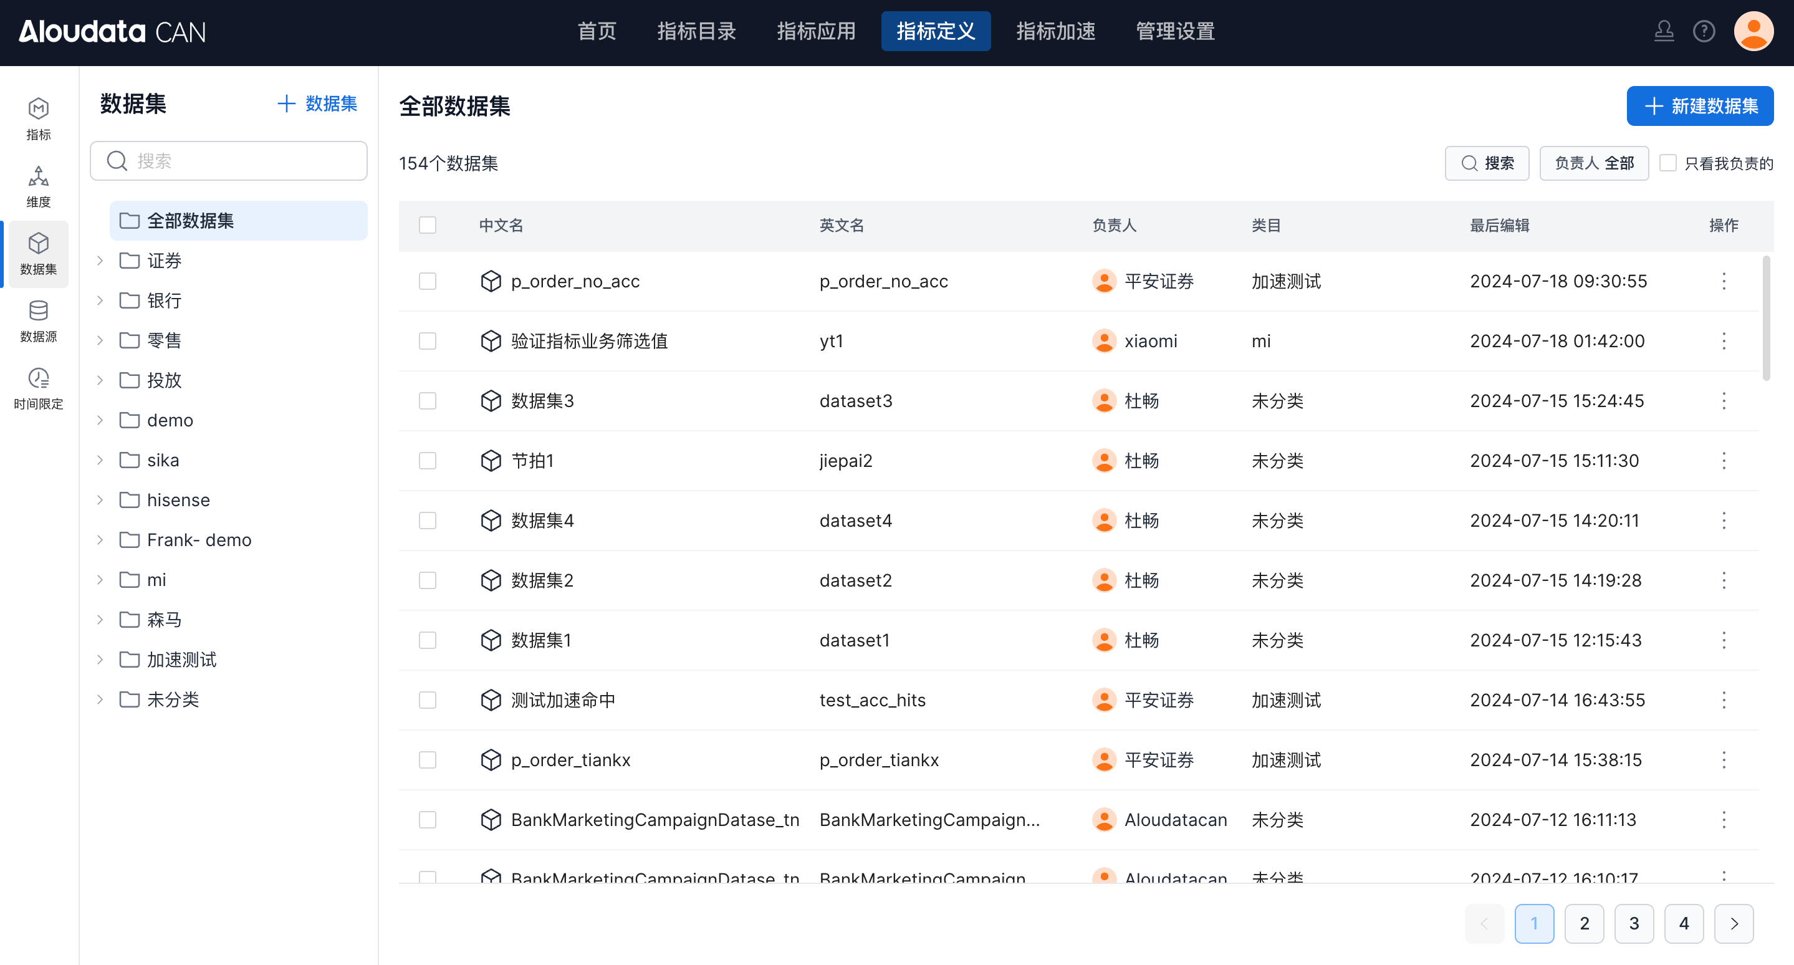Enable 只看我负责的 checkbox

point(1668,163)
